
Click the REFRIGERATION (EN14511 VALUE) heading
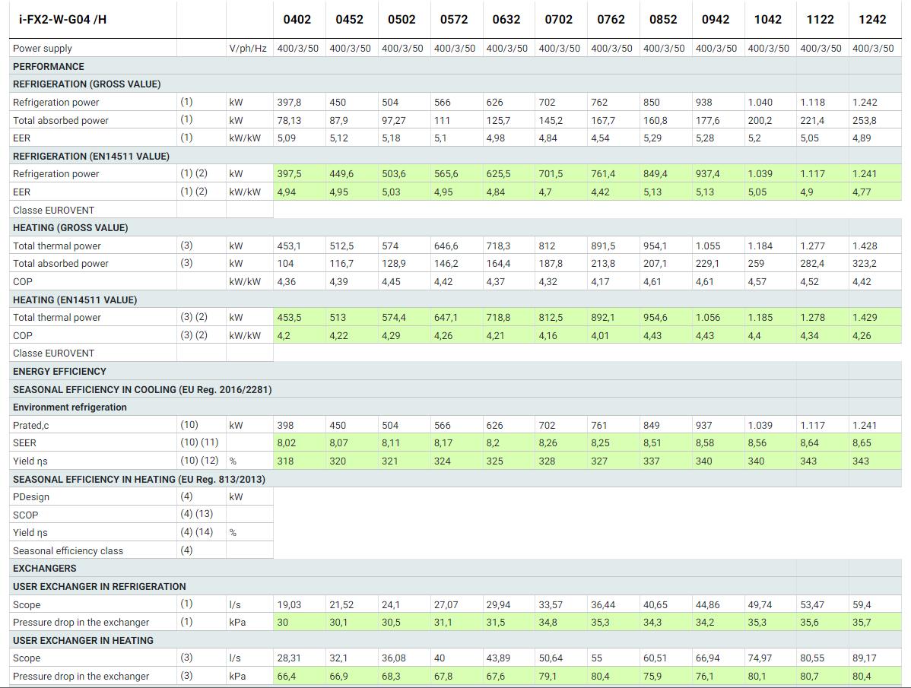click(x=91, y=156)
